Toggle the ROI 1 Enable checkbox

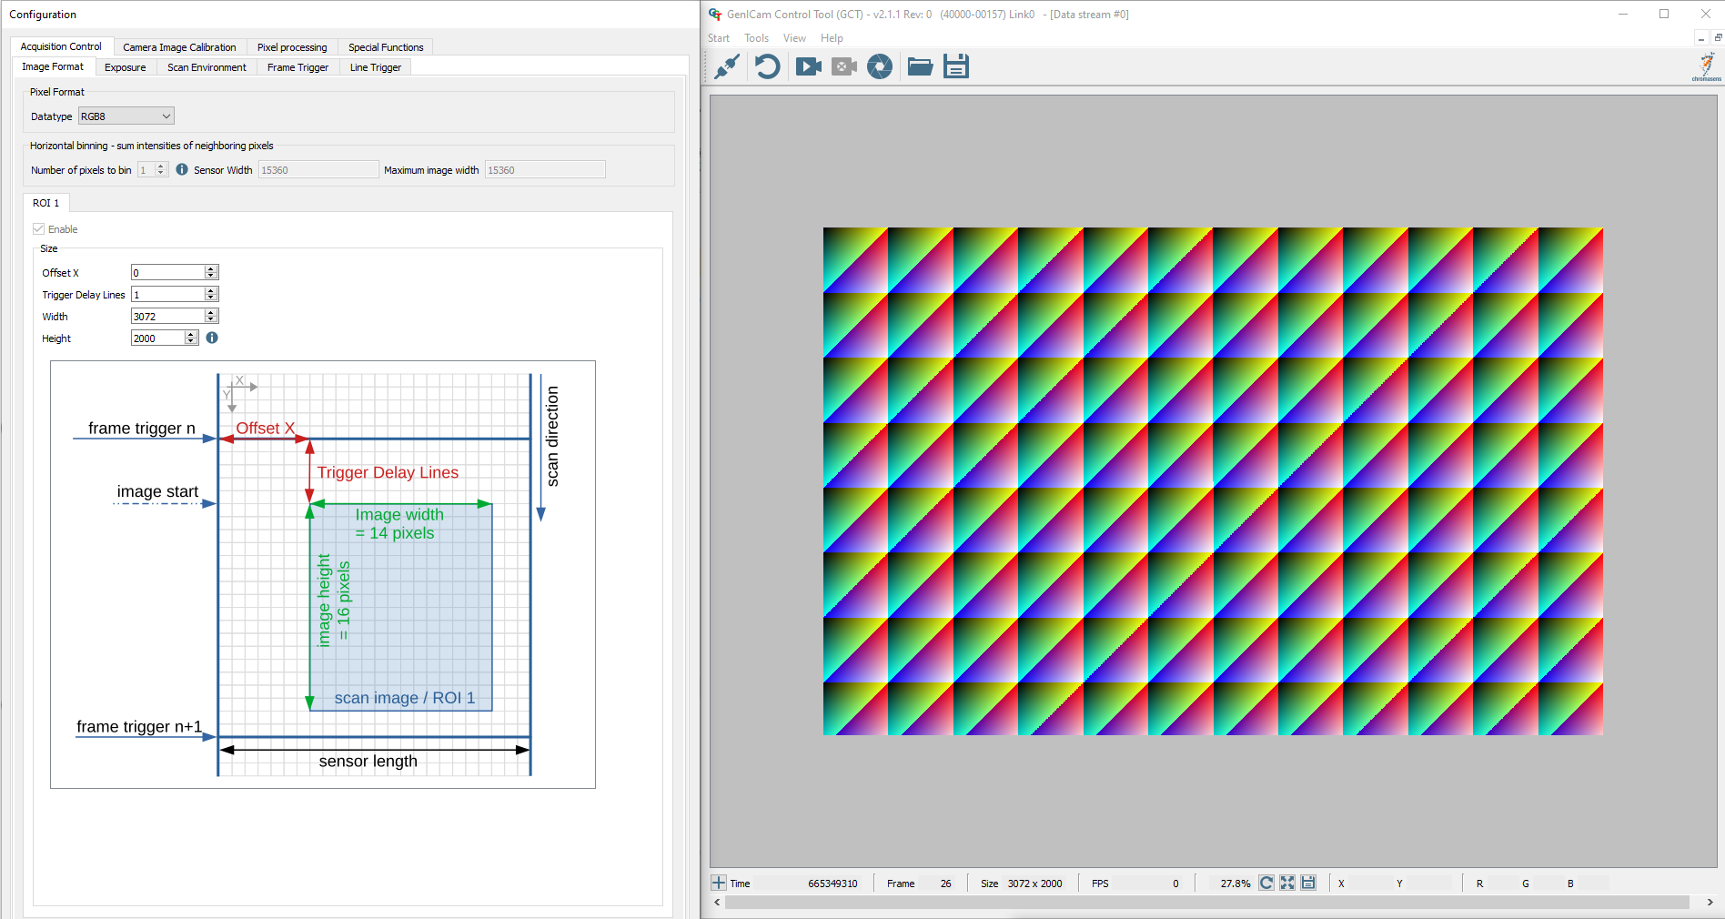click(x=38, y=229)
